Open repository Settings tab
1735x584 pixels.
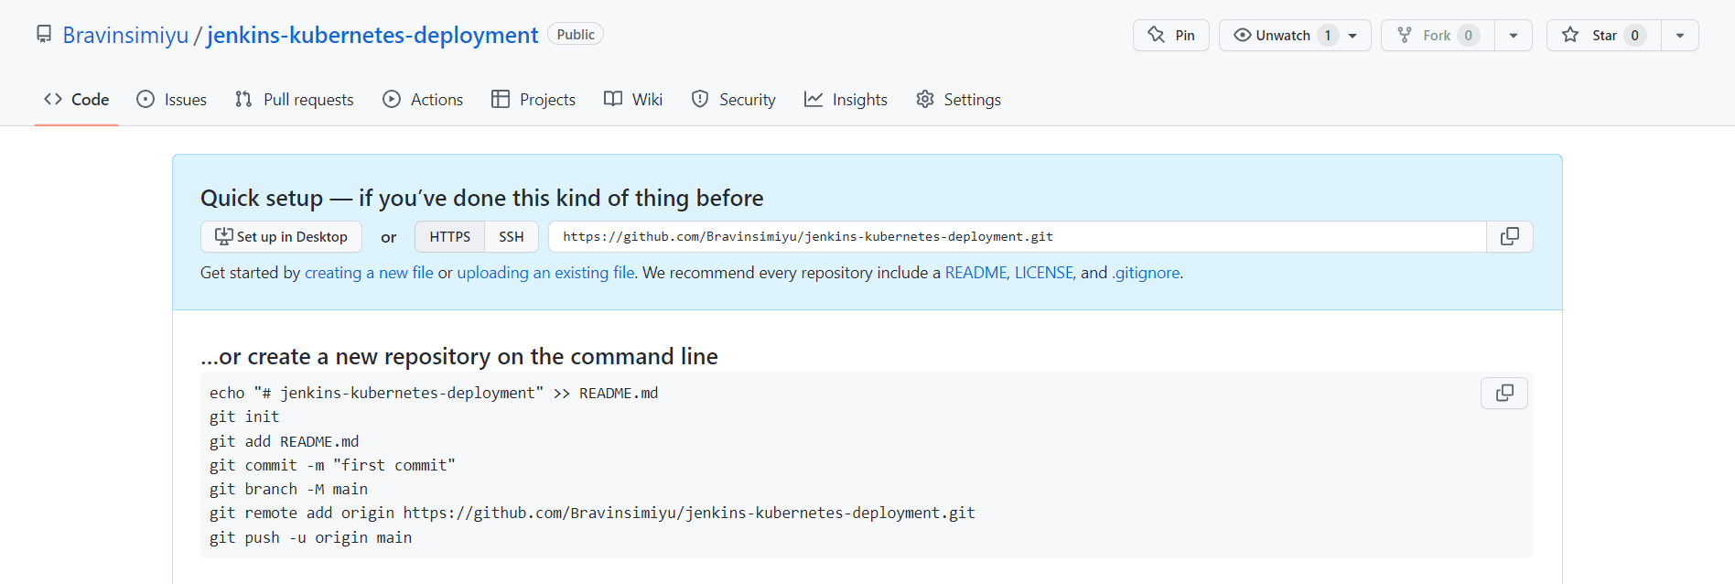coord(958,99)
